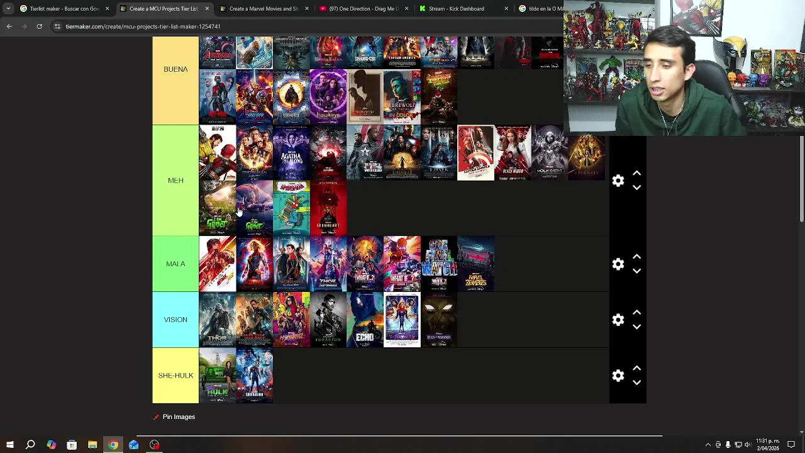
Task: Switch to Create a Marvel Movies tab
Action: coord(264,9)
